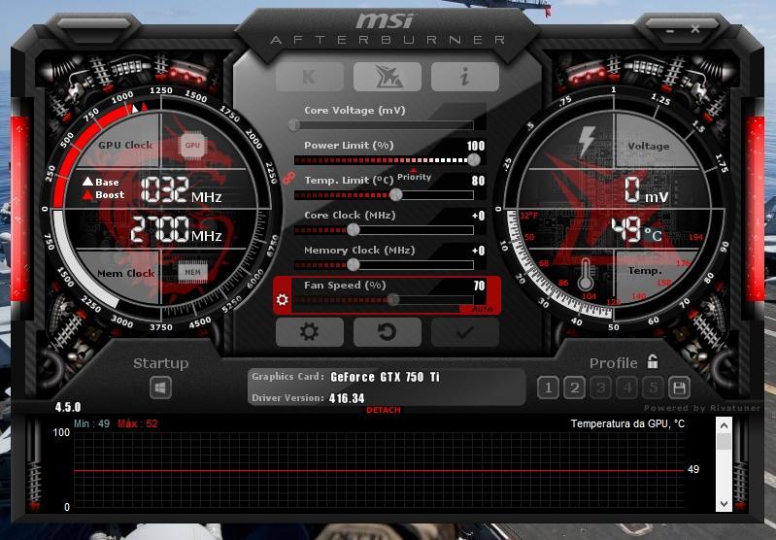Click the 0 mV voltage readout

646,190
